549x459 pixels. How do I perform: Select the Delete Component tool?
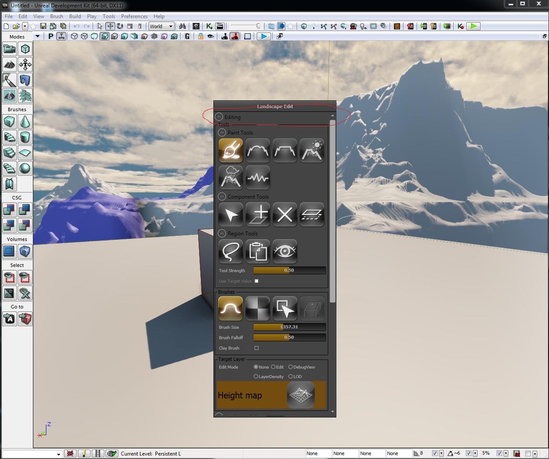285,215
